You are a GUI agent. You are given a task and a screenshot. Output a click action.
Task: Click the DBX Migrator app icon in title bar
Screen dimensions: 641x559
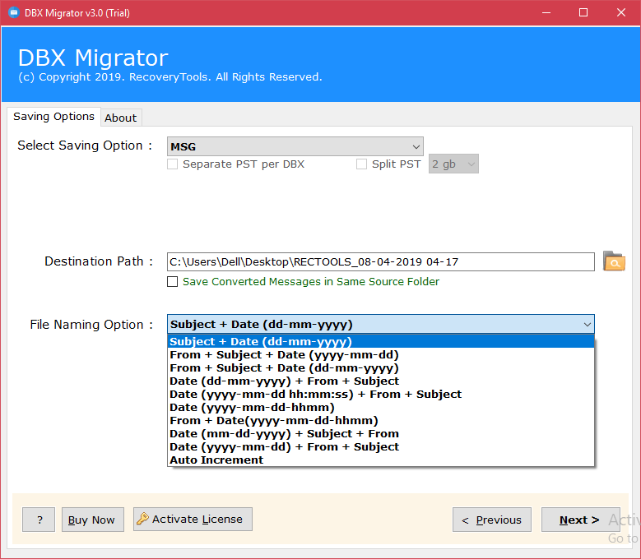14,12
